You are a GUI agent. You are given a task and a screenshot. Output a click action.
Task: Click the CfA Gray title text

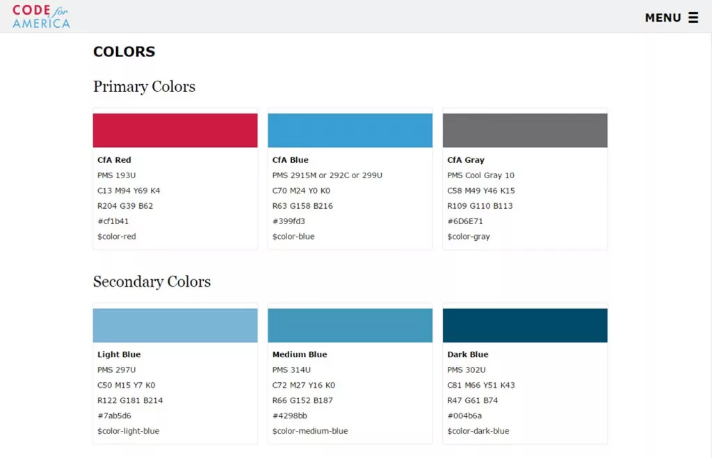[x=466, y=160]
